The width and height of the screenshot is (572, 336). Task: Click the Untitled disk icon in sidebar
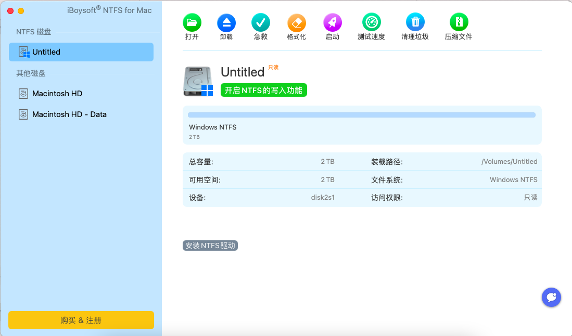[x=23, y=51]
